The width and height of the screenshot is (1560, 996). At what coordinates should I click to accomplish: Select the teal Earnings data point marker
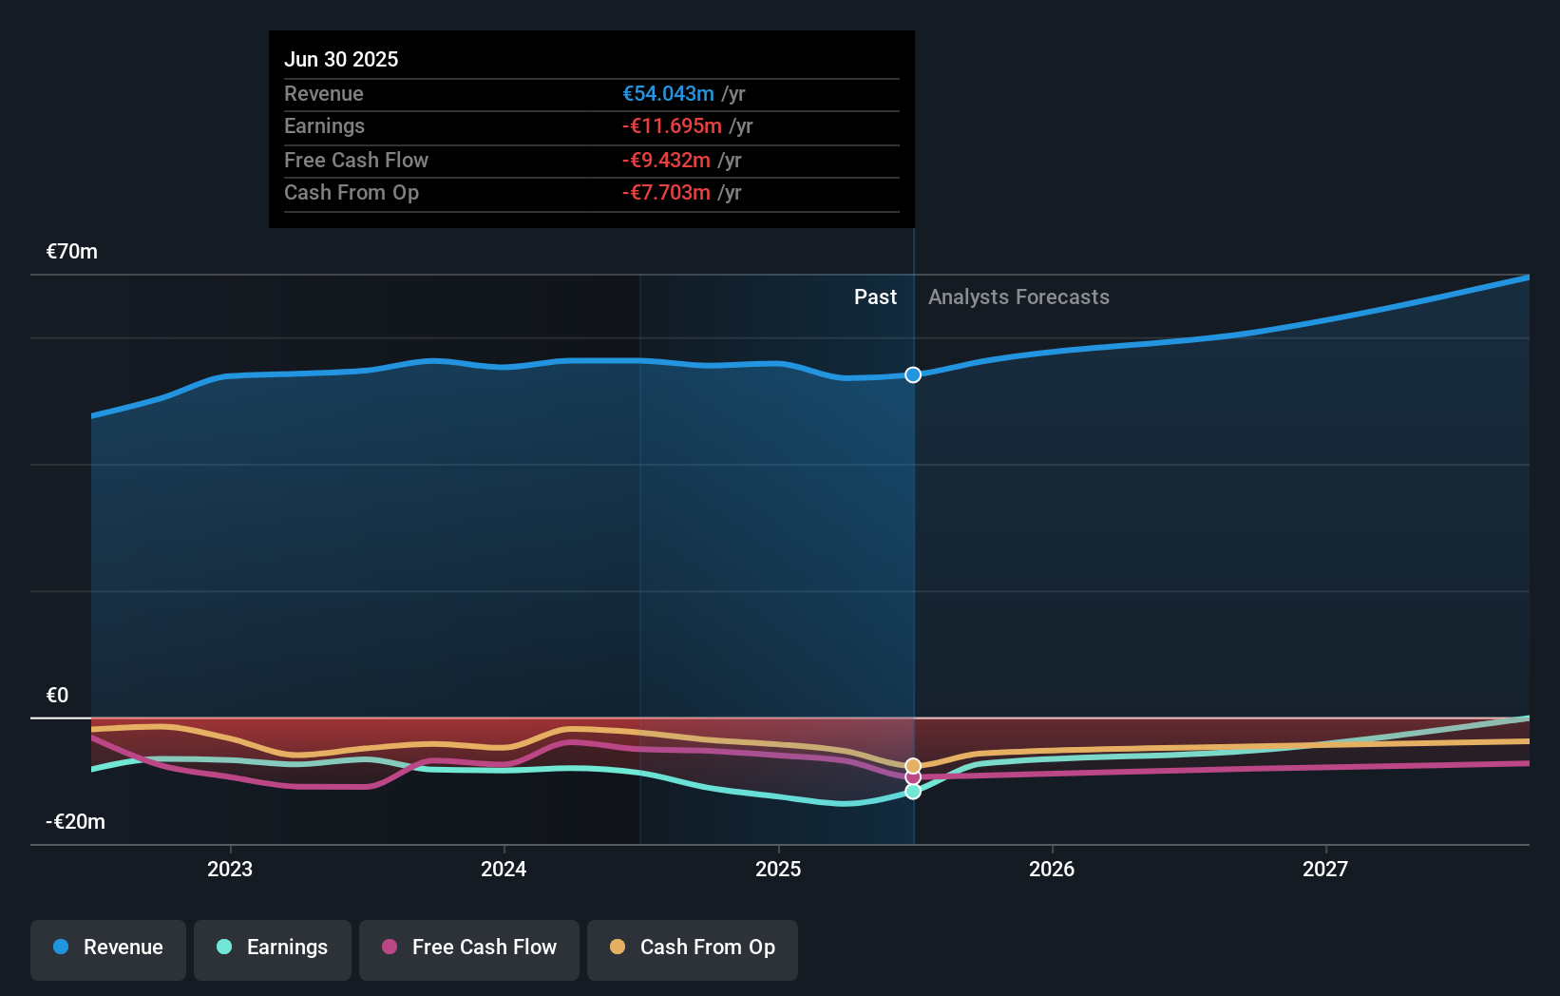[913, 792]
